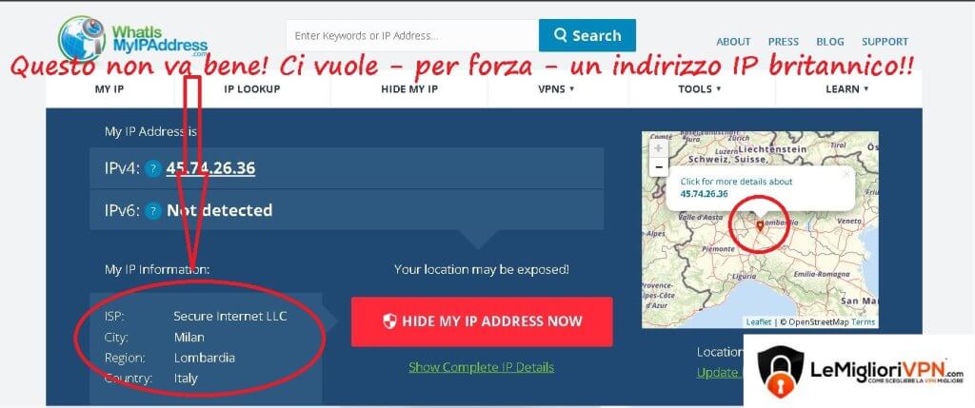This screenshot has width=975, height=408.
Task: Open the IP LOOKUP tab
Action: 251,88
